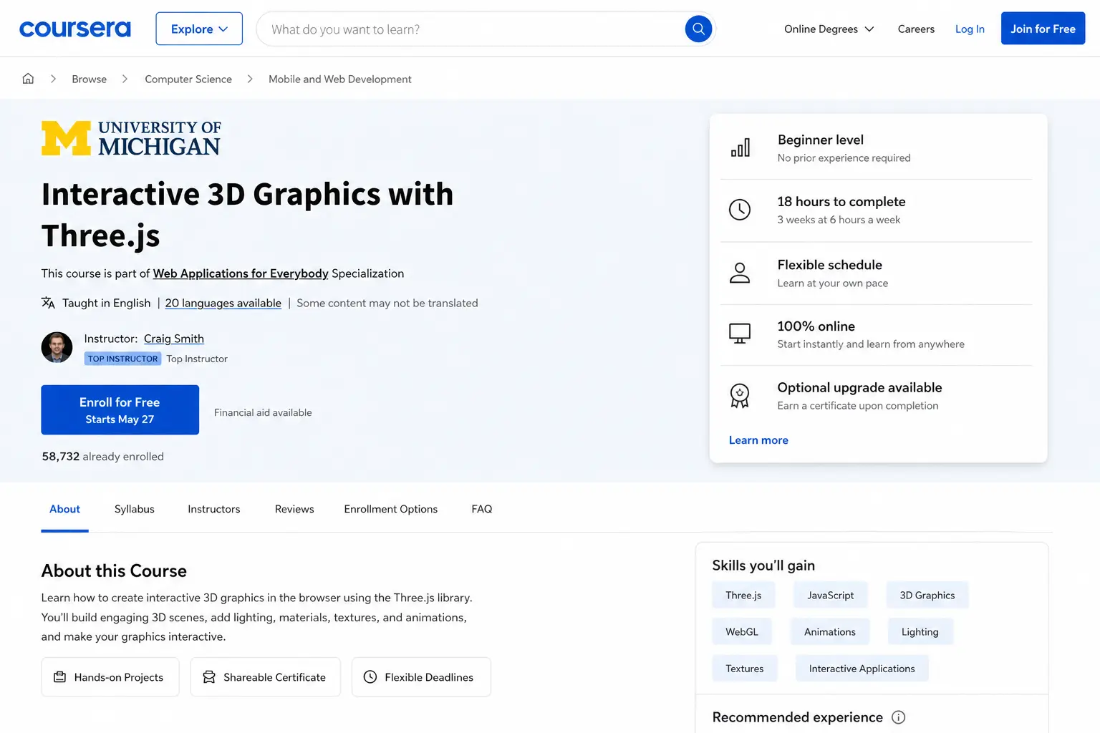Click the '58,732 already enrolled' text
Image resolution: width=1100 pixels, height=733 pixels.
(103, 457)
